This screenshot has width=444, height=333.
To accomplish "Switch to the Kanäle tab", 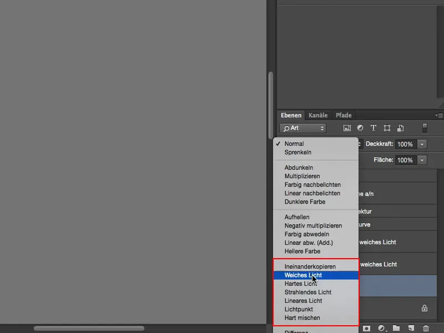I will click(x=318, y=115).
